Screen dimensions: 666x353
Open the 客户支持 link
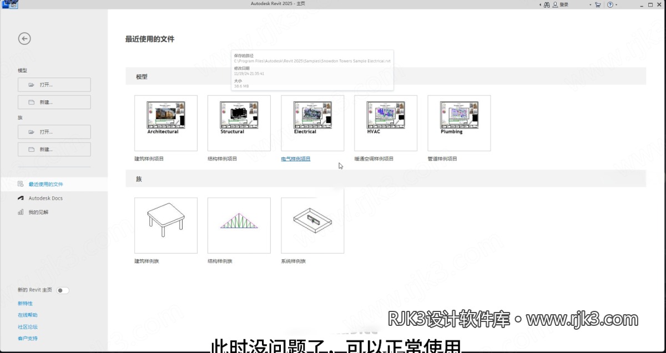point(28,339)
